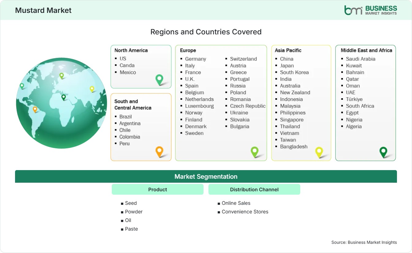This screenshot has height=253, width=412.
Task: Click the Regions and Countries Covered heading
Action: [x=206, y=32]
